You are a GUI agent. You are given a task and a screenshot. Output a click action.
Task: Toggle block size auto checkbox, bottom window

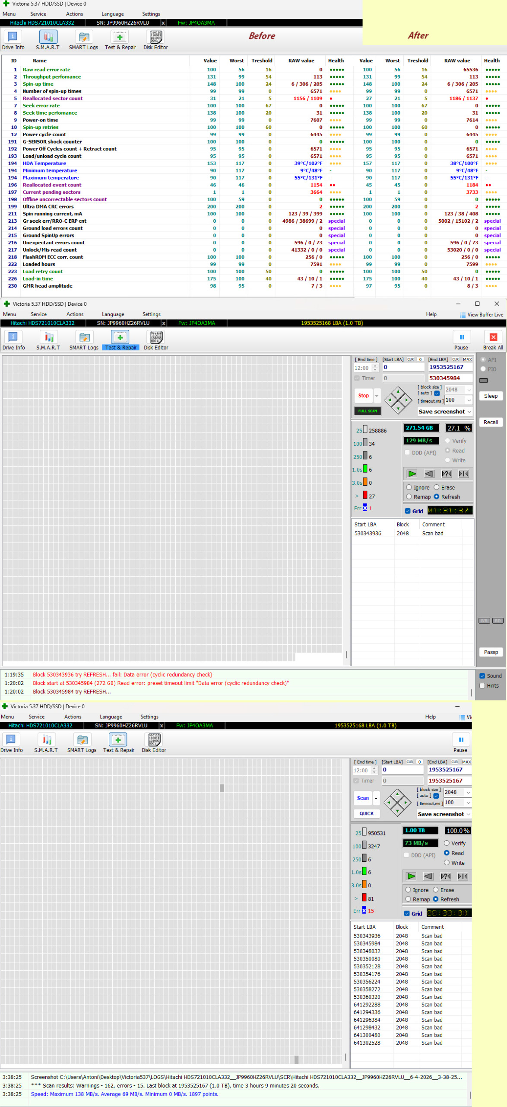[436, 796]
